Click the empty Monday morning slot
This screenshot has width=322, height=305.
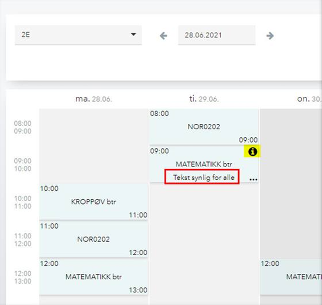(x=93, y=146)
